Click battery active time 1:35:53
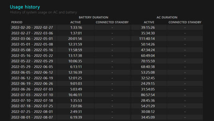The height and width of the screenshot is (121, 214). click(76, 101)
